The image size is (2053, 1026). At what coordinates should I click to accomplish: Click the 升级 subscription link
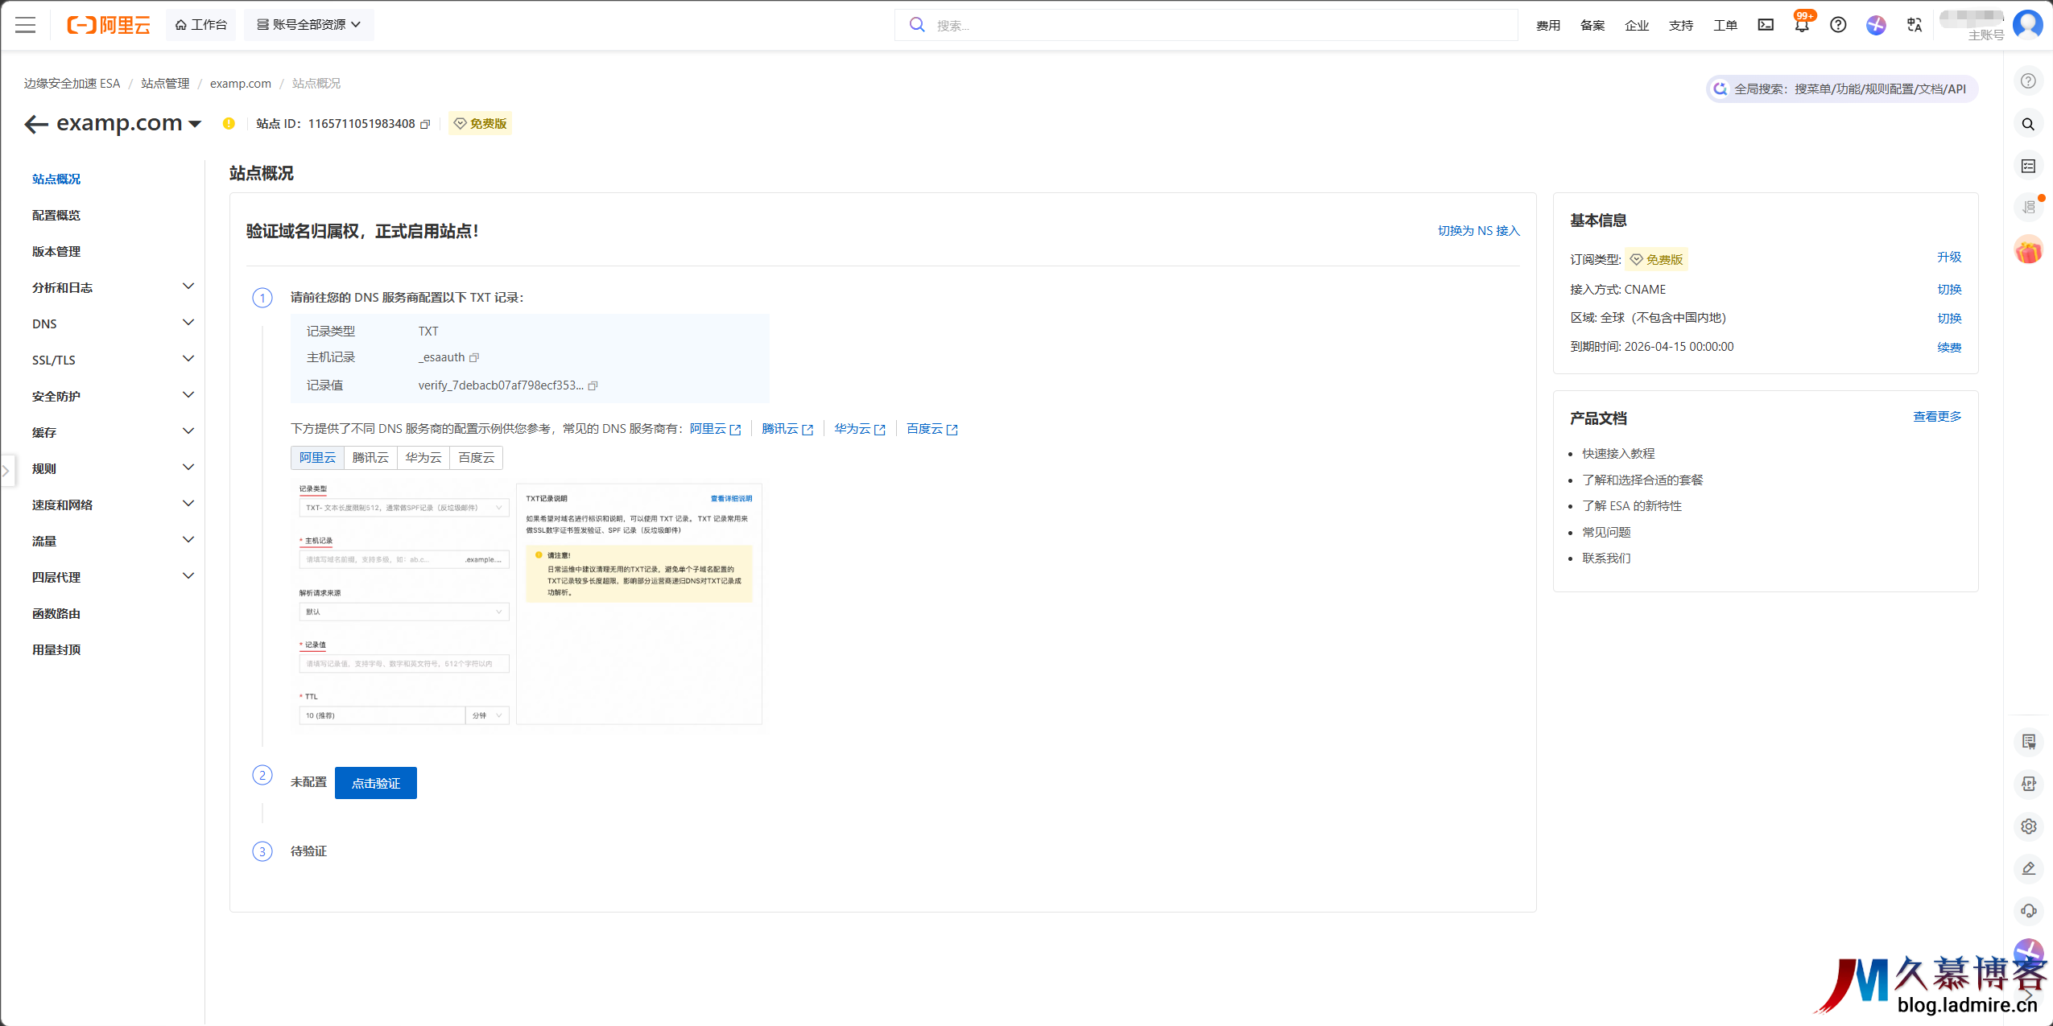tap(1948, 258)
